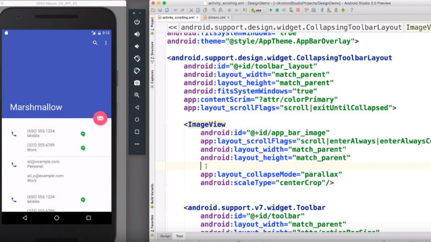Expand emulator extended controls (three dots)
Screen dimensions: 431x242
[x=137, y=144]
